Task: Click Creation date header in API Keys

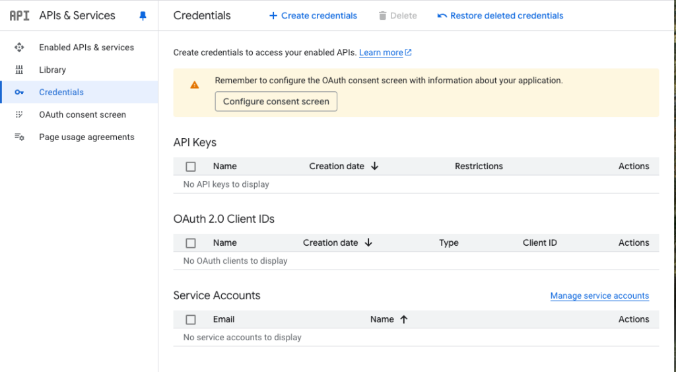Action: (x=337, y=166)
